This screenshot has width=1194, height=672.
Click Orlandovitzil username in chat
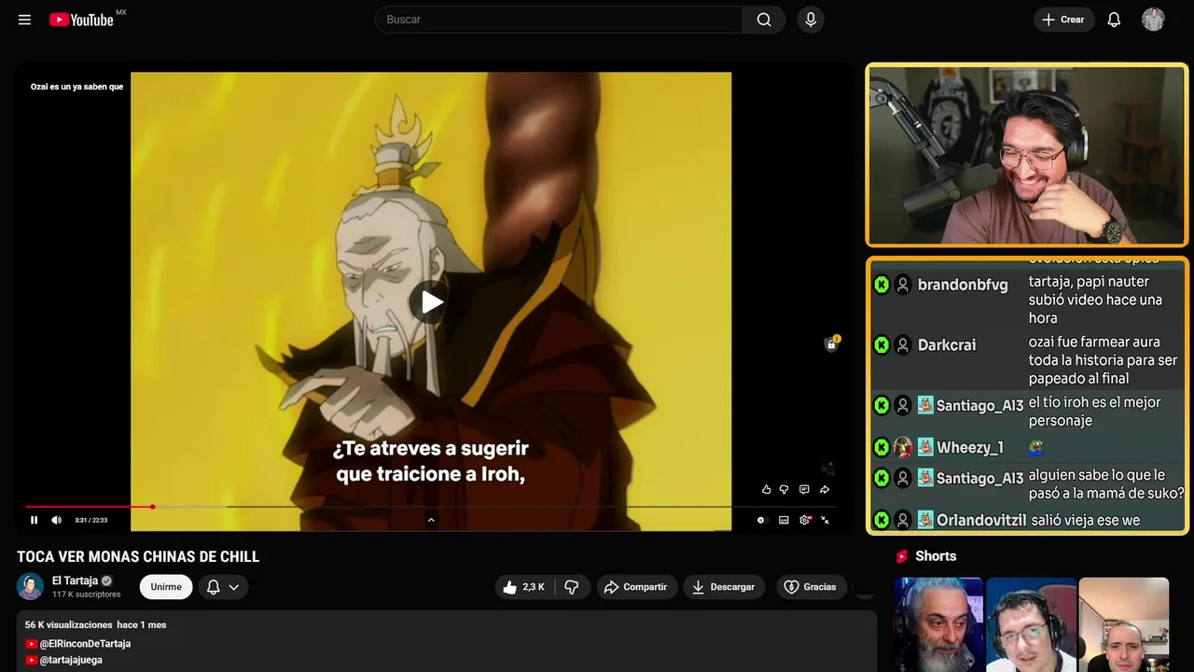click(981, 520)
